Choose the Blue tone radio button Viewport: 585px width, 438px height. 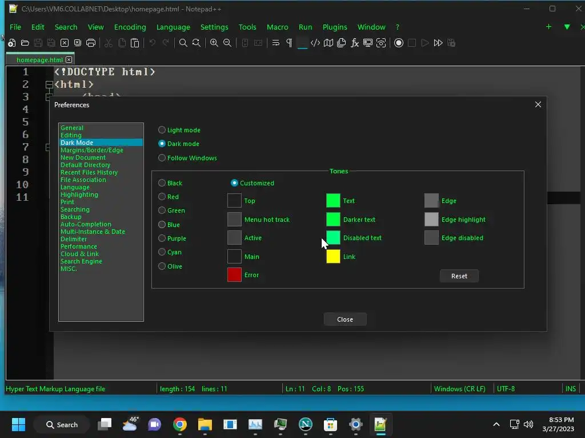[162, 224]
